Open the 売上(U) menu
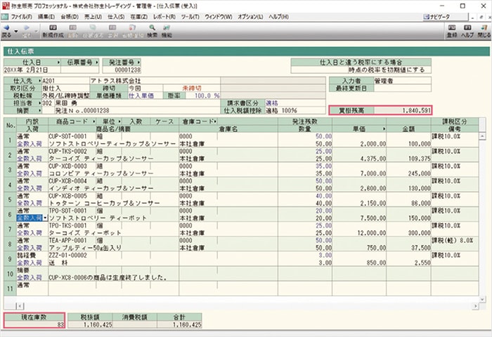Screen dimensions: 492x337 [93, 17]
